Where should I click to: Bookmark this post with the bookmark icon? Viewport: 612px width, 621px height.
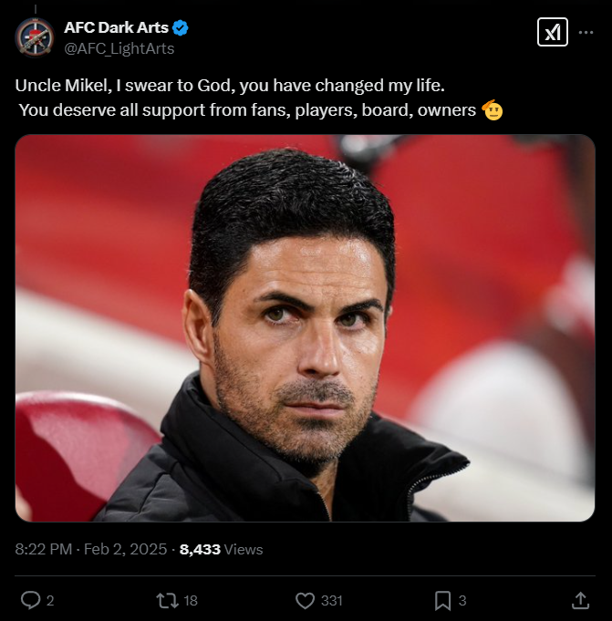442,600
